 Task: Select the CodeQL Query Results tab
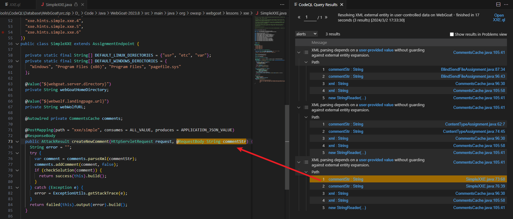318,5
